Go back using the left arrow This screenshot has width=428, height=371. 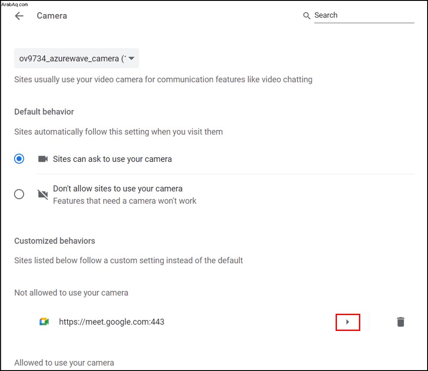click(19, 16)
